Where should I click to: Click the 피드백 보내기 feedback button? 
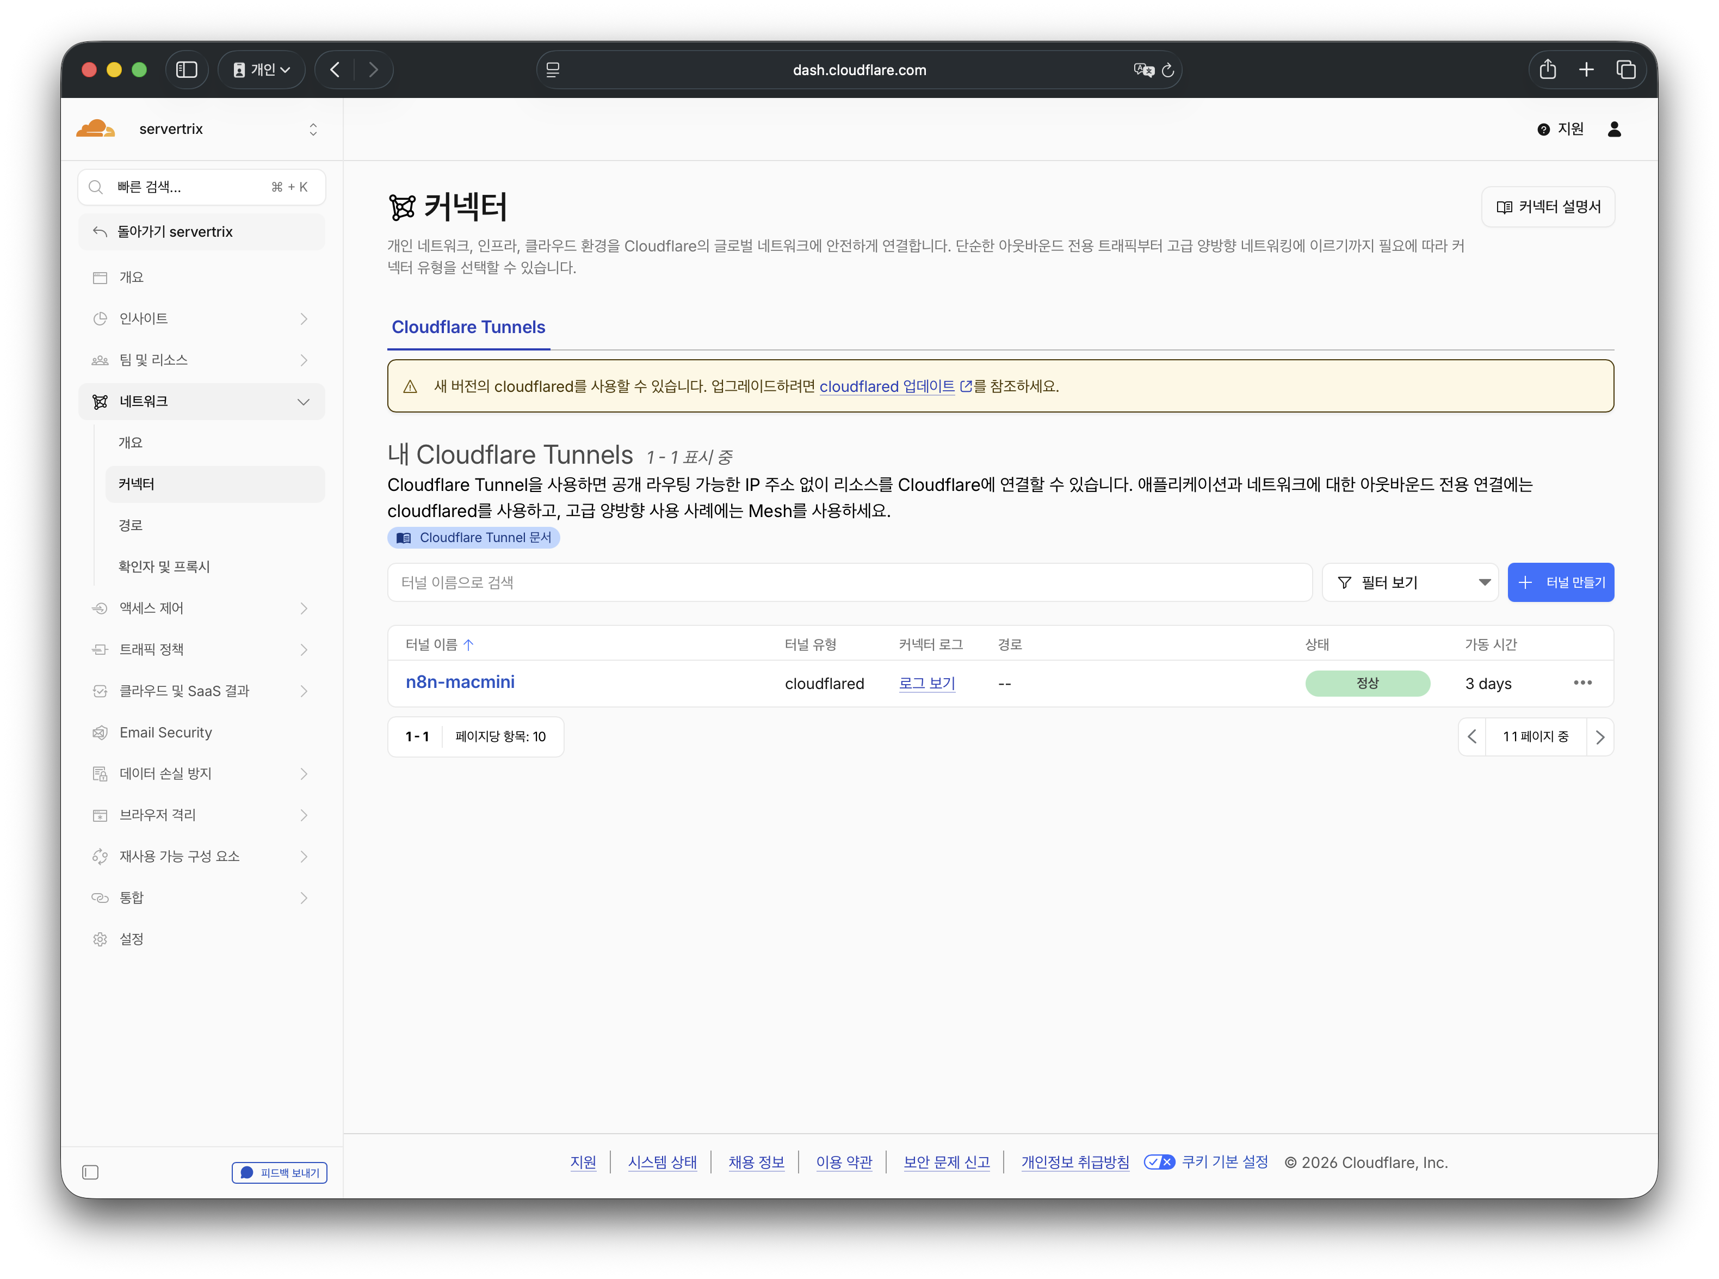[x=279, y=1173]
